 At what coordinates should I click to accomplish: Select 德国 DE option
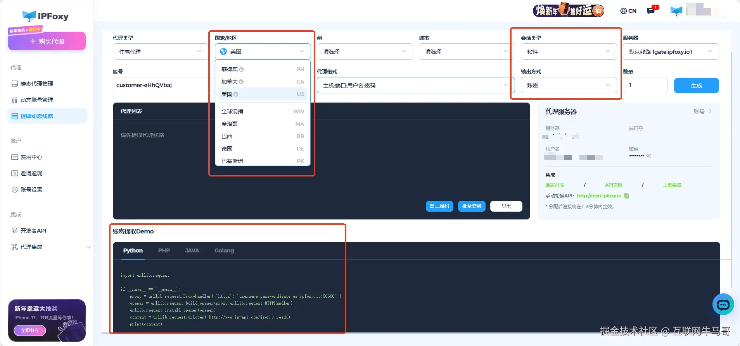tap(263, 149)
